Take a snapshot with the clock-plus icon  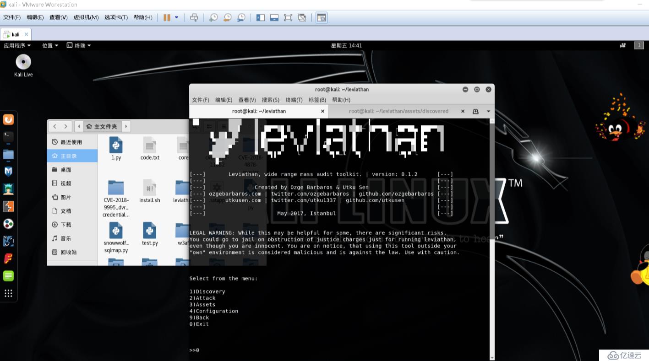coord(213,17)
